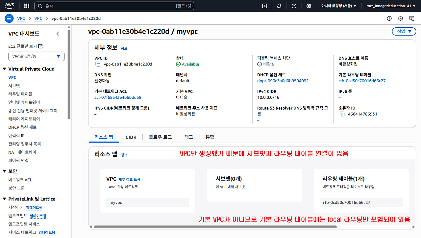Click the info circle icon below top bar
The image size is (421, 238).
(389, 18)
